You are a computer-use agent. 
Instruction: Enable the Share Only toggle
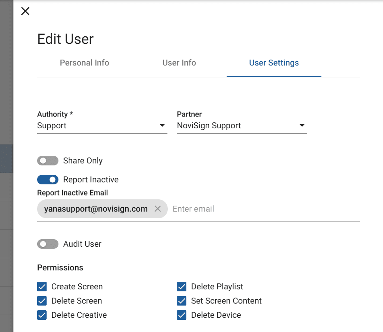(x=48, y=161)
